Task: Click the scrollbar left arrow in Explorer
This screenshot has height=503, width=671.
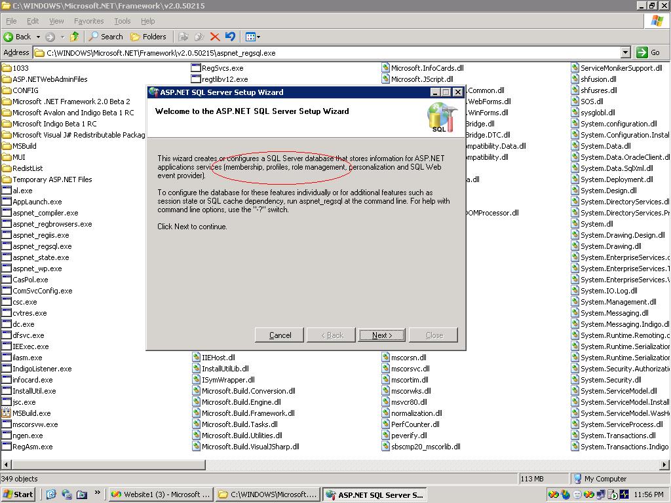Action: 6,464
